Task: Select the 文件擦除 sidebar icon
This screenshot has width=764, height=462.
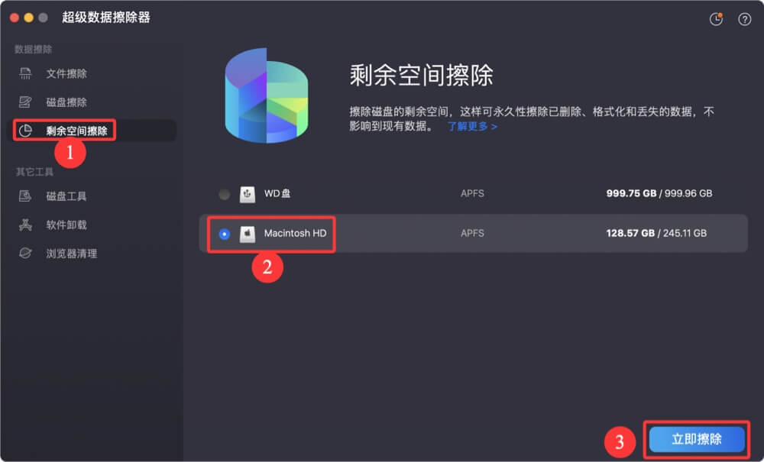Action: coord(26,73)
